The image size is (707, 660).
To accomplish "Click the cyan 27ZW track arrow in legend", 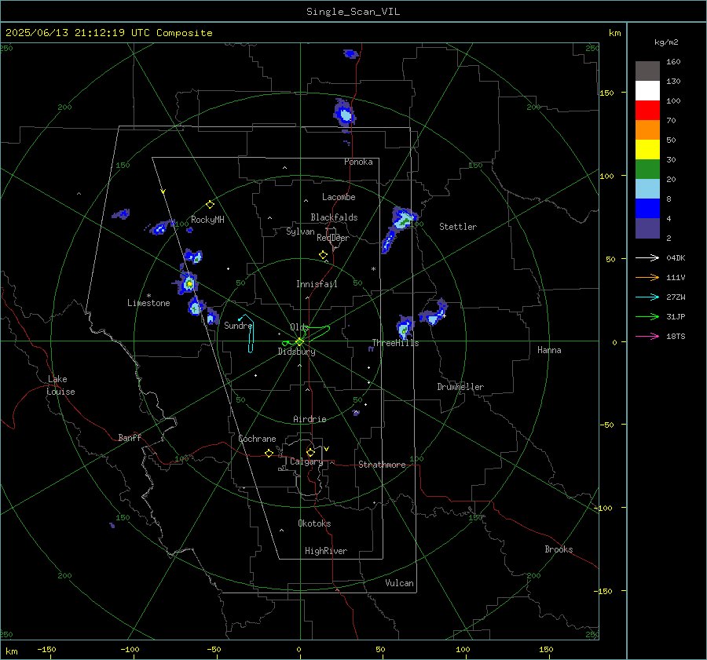I will point(647,297).
